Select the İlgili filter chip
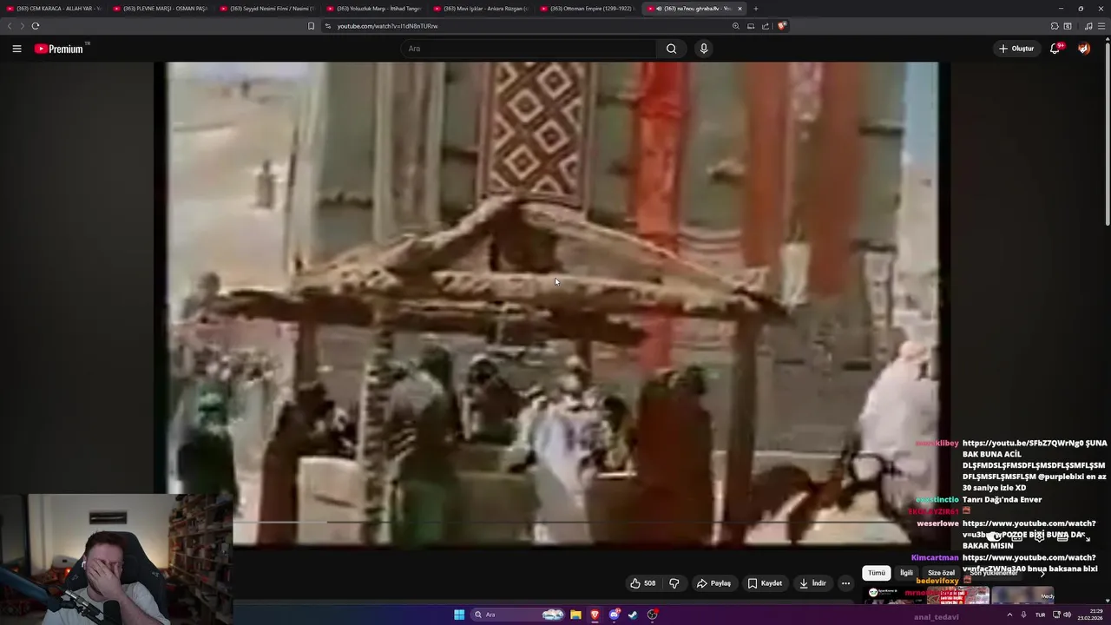 [x=906, y=573]
